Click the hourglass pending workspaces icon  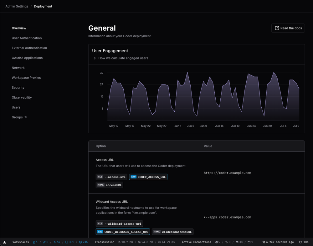coord(34,242)
